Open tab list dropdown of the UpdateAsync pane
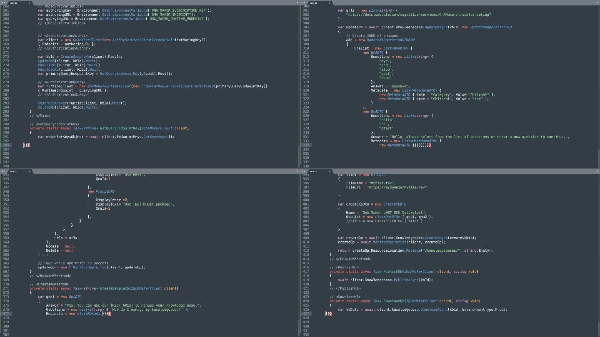Screen dimensions: 600x337 pos(597,2)
